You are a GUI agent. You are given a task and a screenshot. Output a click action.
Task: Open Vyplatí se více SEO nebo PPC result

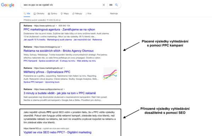(x=57, y=132)
